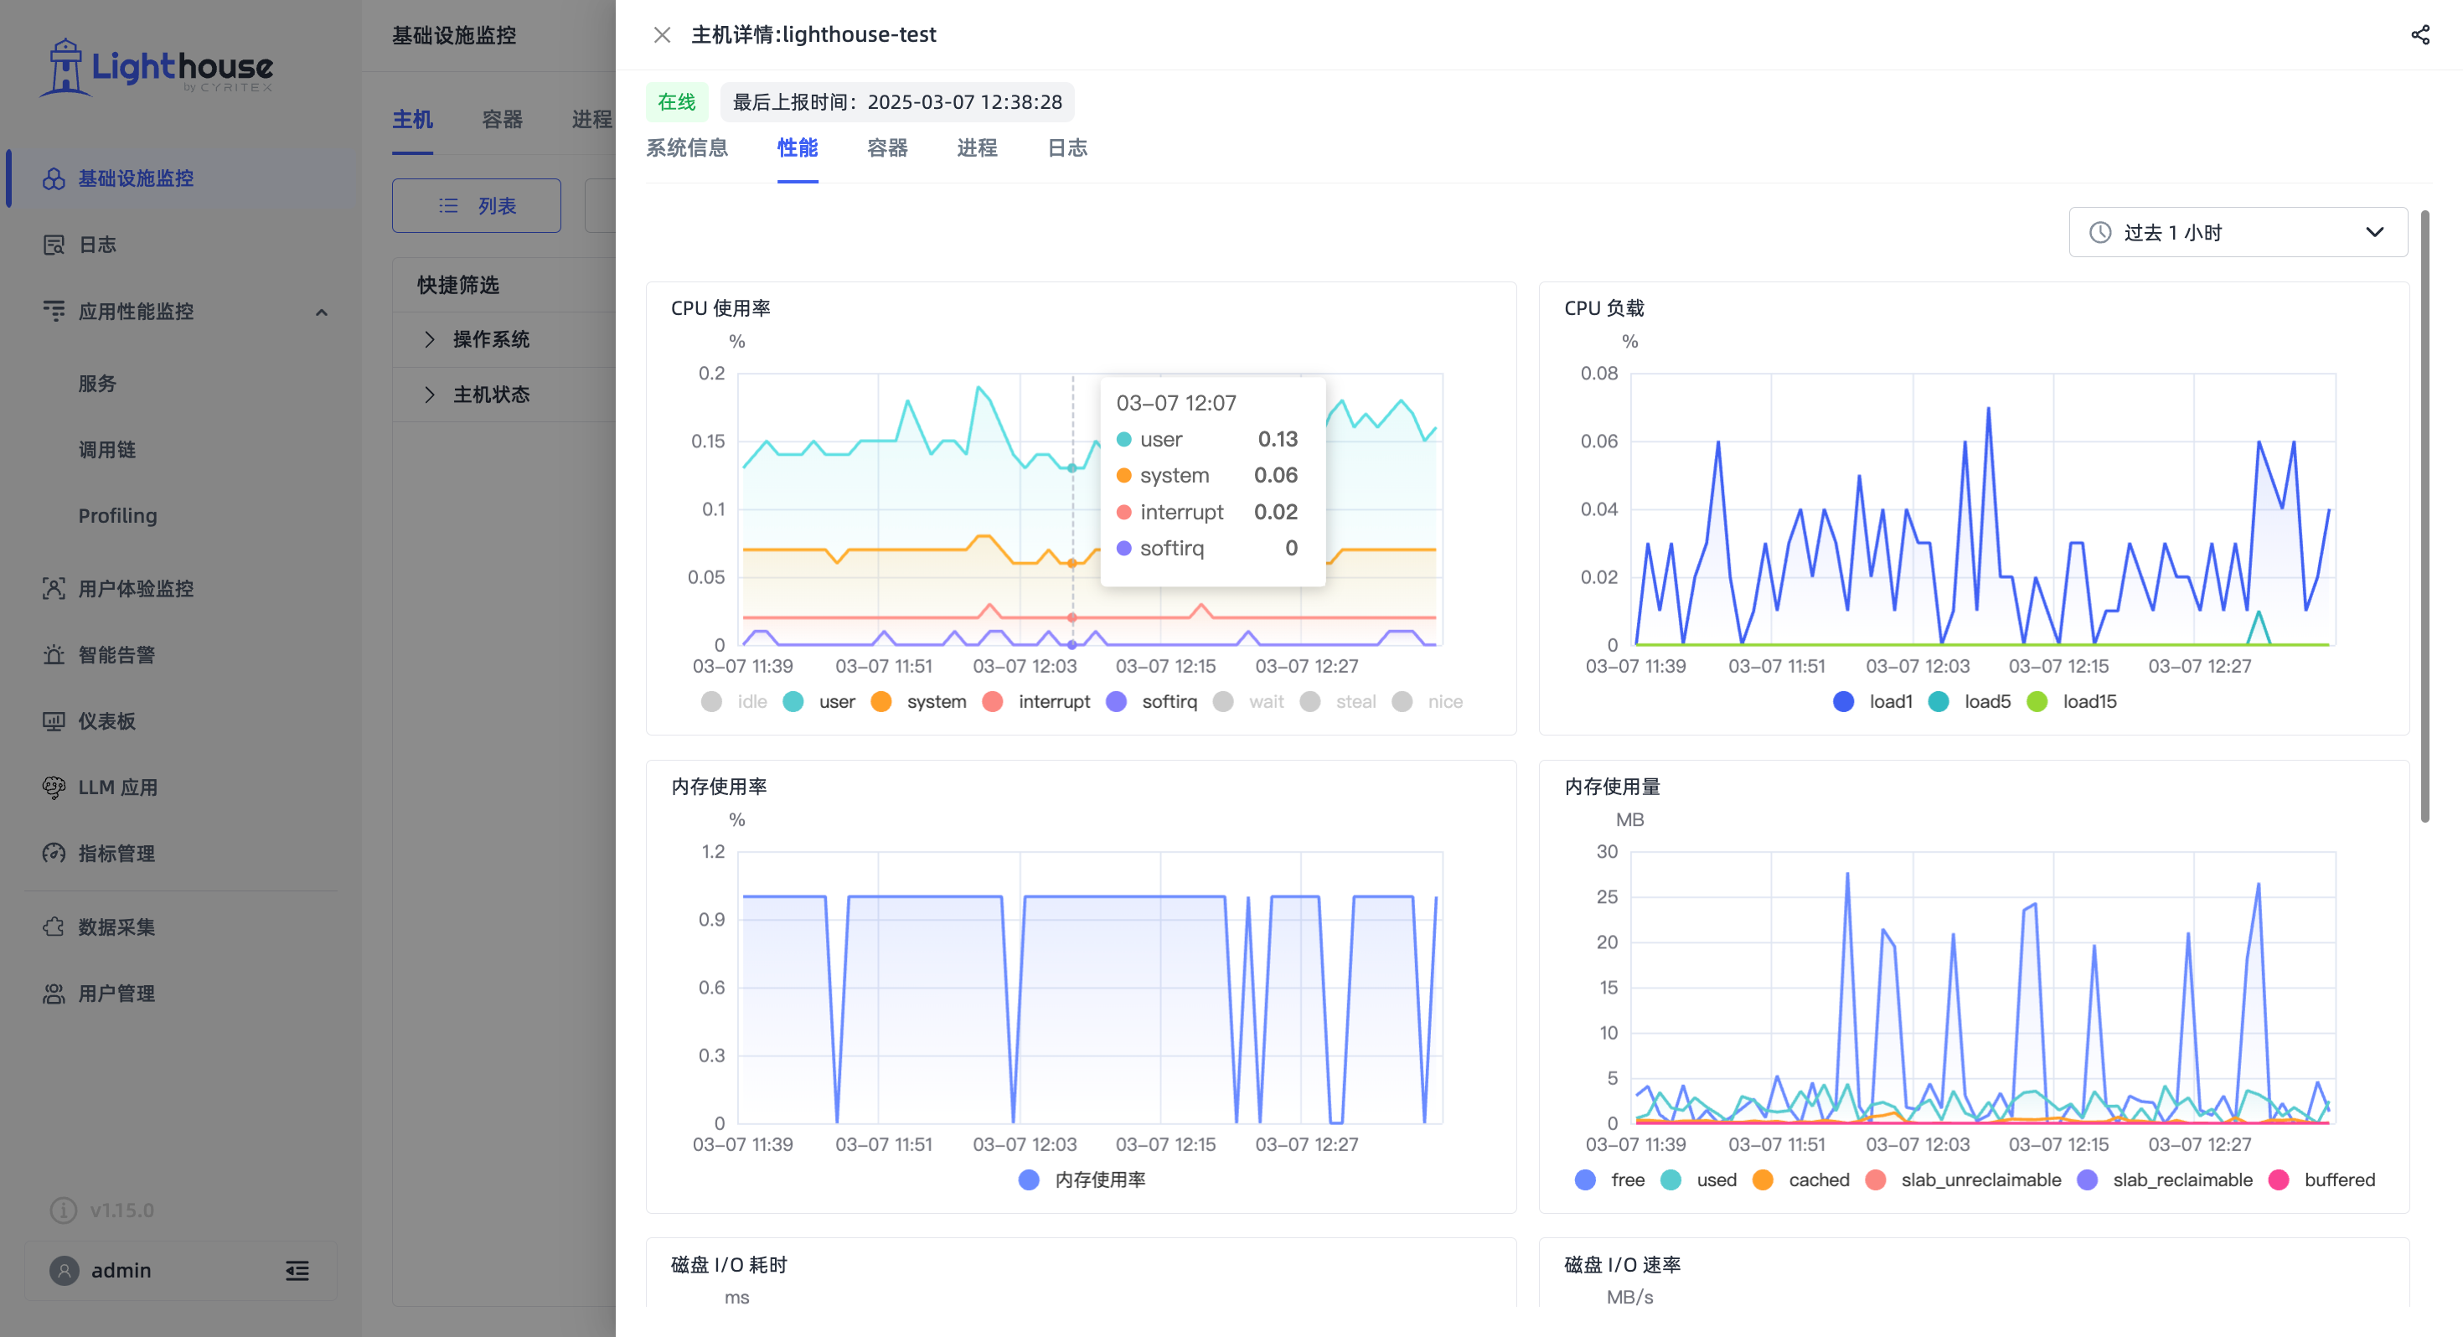This screenshot has width=2463, height=1337.
Task: Click the version info icon v1.15.0
Action: [x=63, y=1210]
